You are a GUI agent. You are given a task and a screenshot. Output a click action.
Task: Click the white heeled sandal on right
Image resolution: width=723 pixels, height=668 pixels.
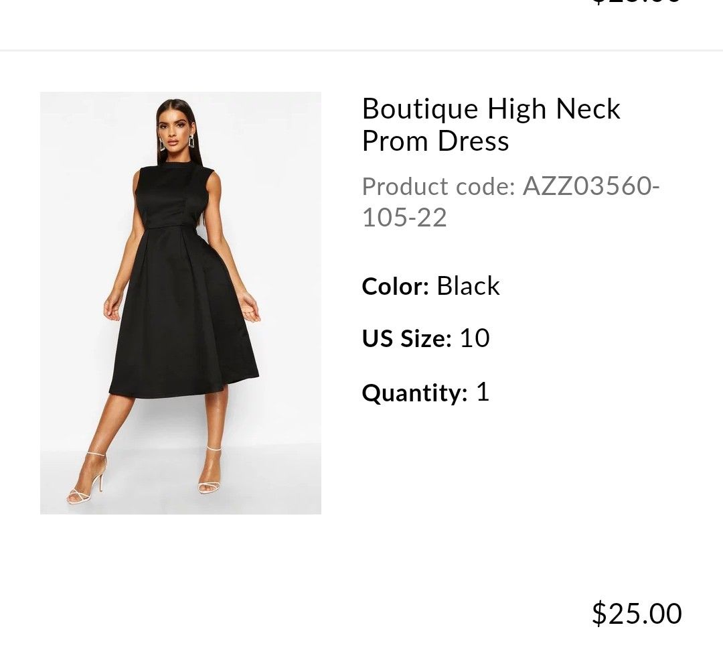210,472
